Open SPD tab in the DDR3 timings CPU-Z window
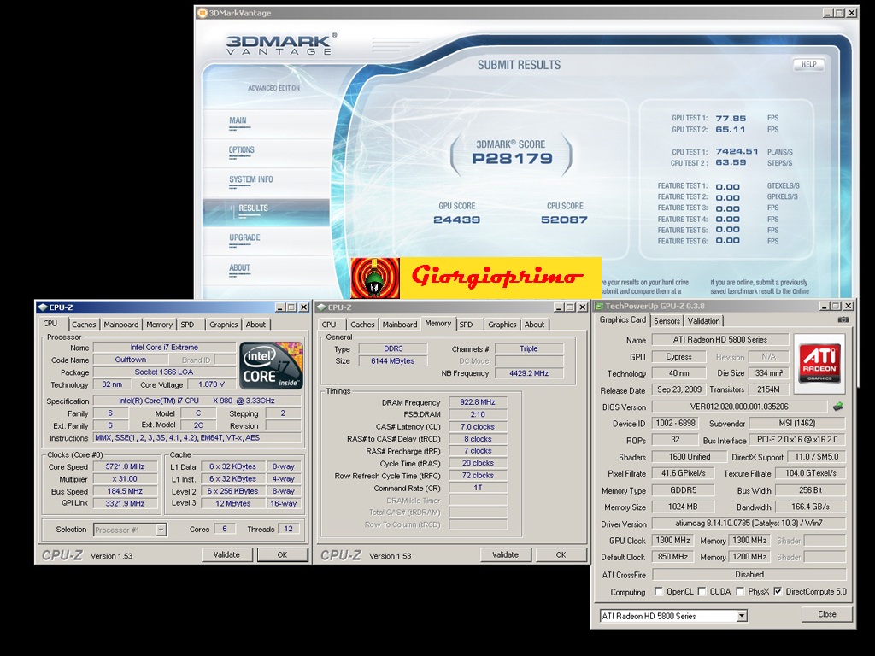 467,324
